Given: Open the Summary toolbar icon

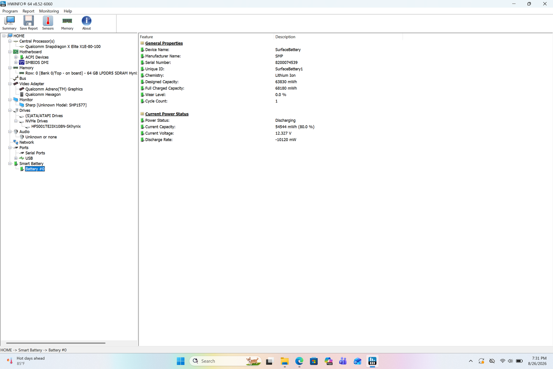Looking at the screenshot, I should pos(9,23).
